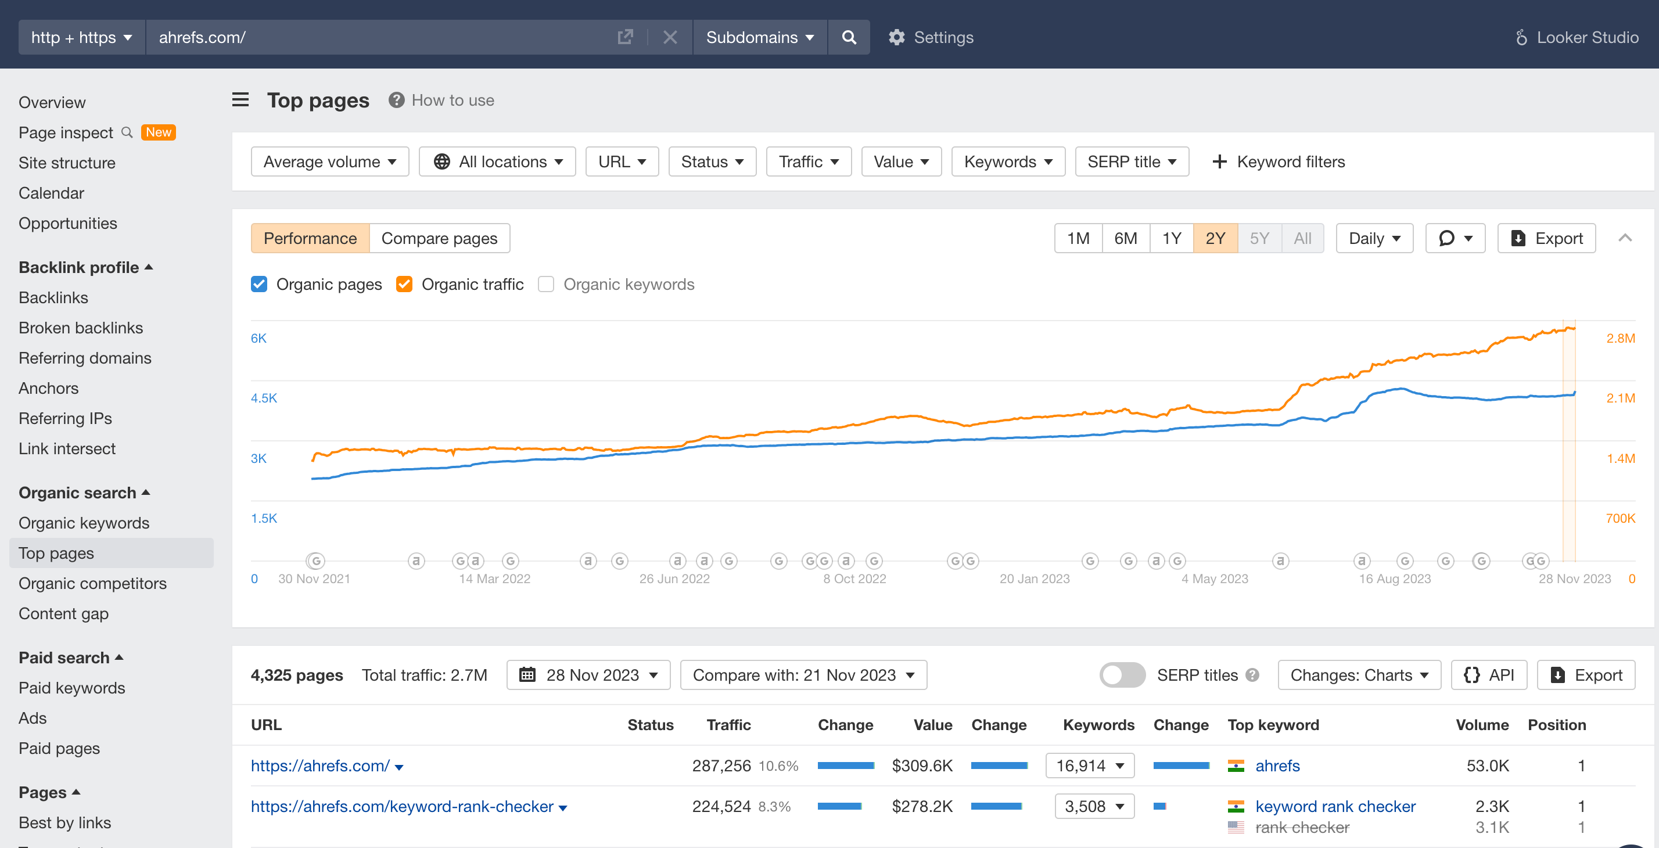Open 16,914 keywords dropdown button
The image size is (1659, 848).
[x=1090, y=766]
